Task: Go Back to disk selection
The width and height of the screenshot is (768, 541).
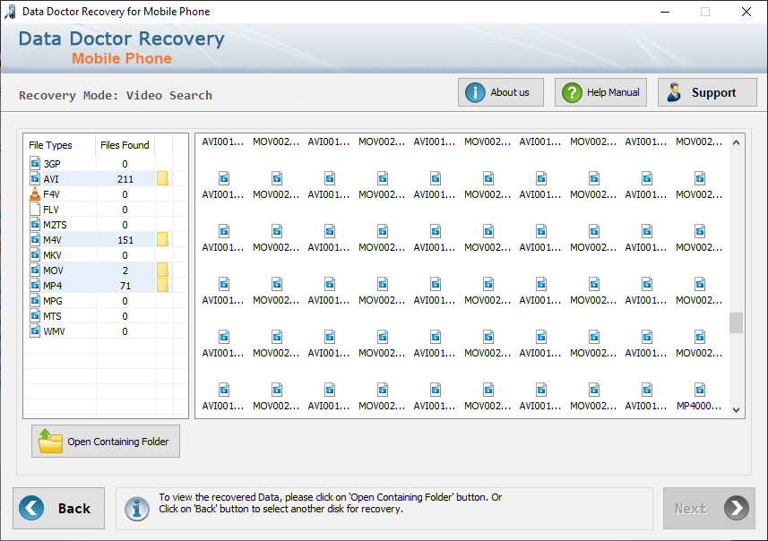Action: coord(59,508)
